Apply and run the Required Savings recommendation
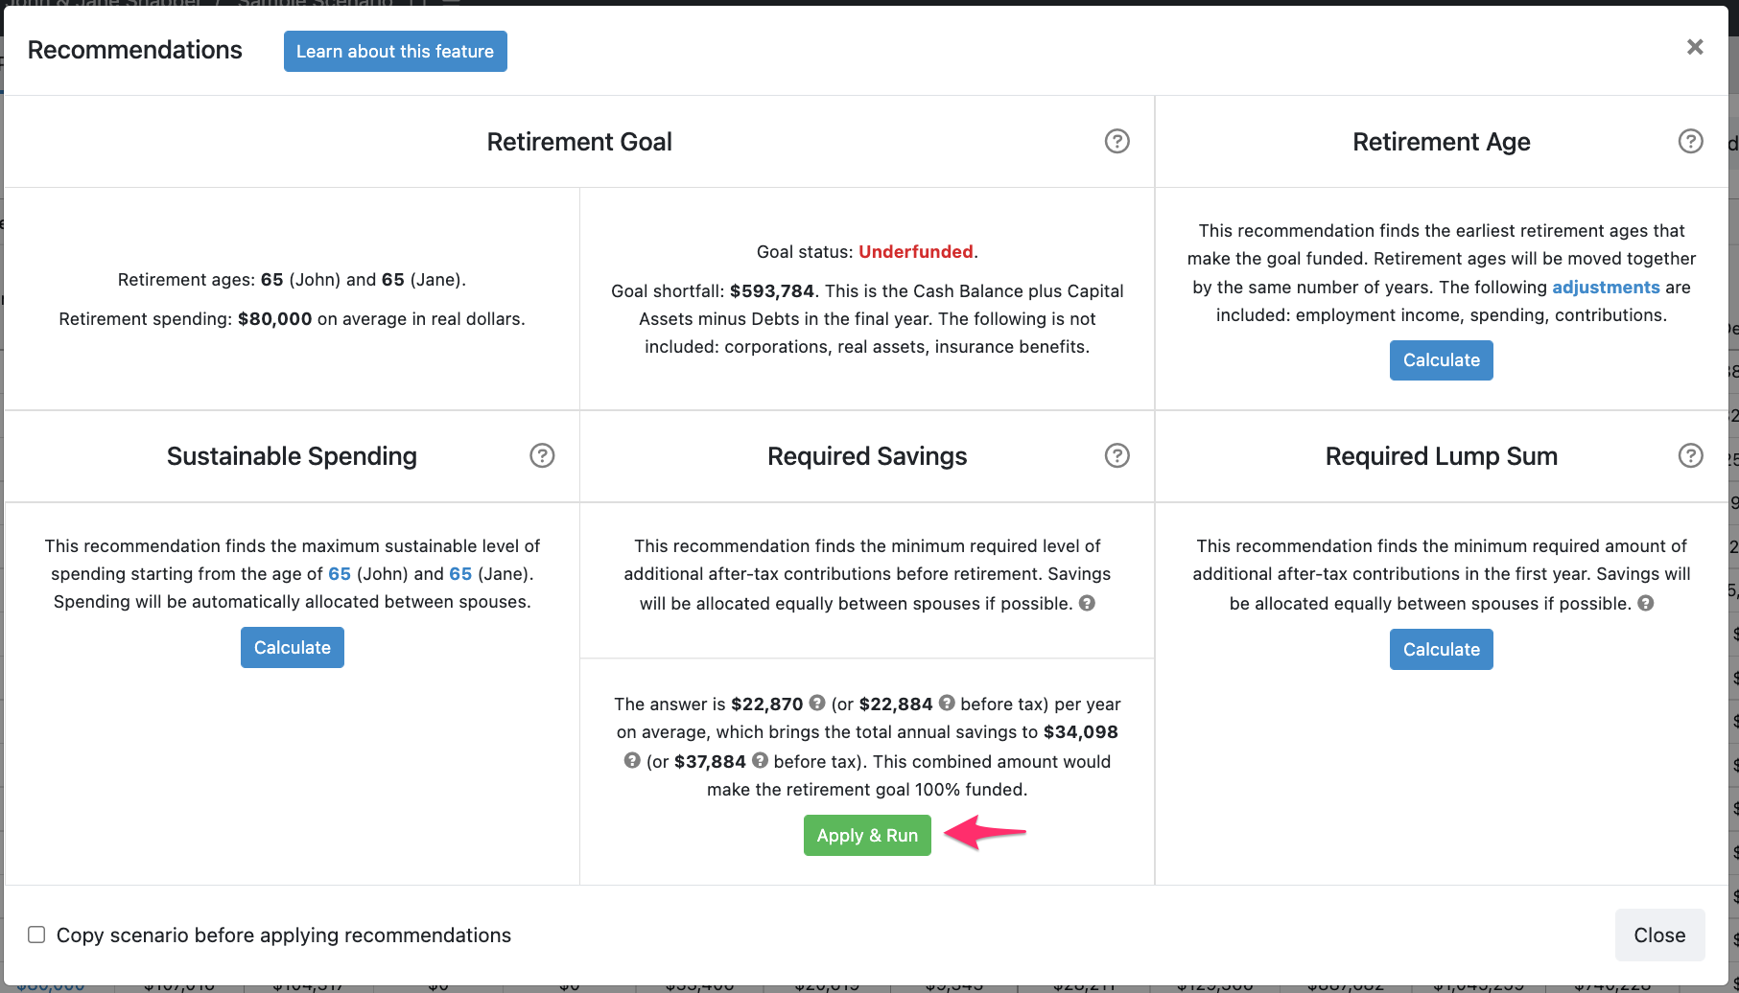 pyautogui.click(x=866, y=835)
